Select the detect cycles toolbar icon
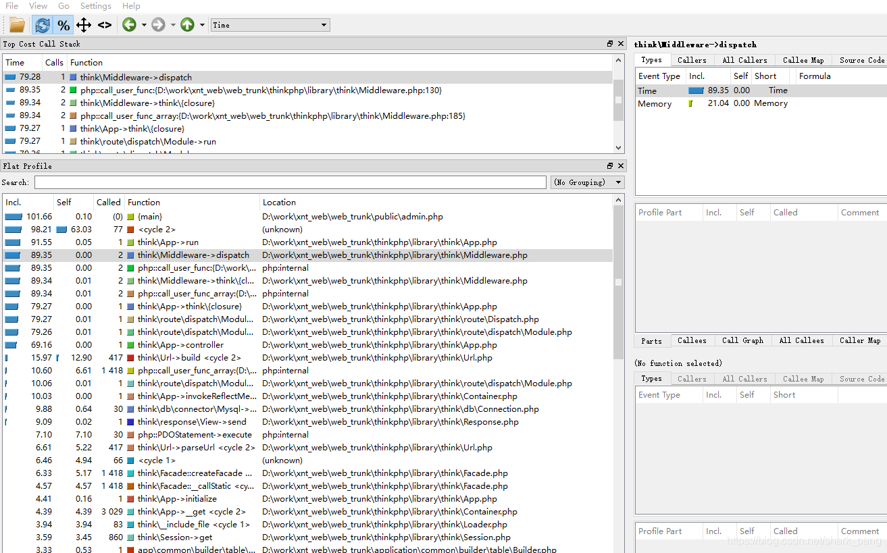This screenshot has width=887, height=553. pyautogui.click(x=43, y=24)
